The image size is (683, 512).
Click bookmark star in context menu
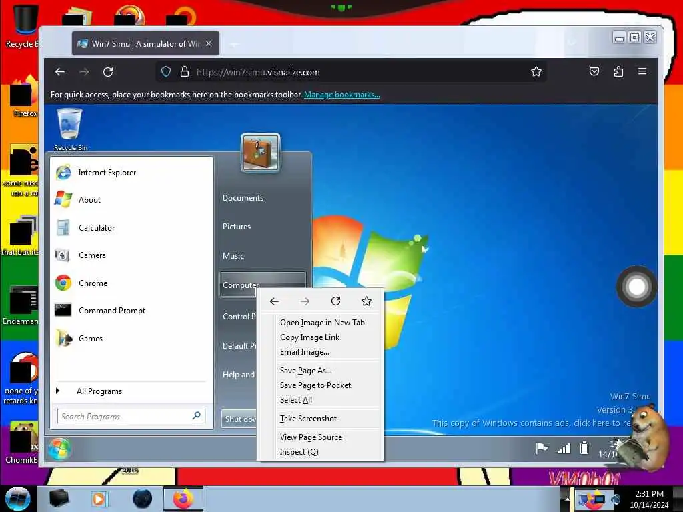[x=367, y=301]
